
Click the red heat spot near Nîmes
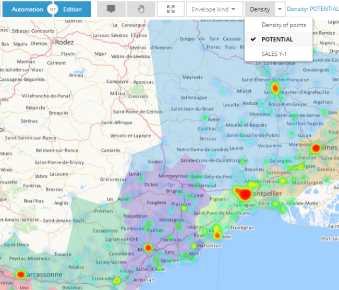pyautogui.click(x=314, y=149)
